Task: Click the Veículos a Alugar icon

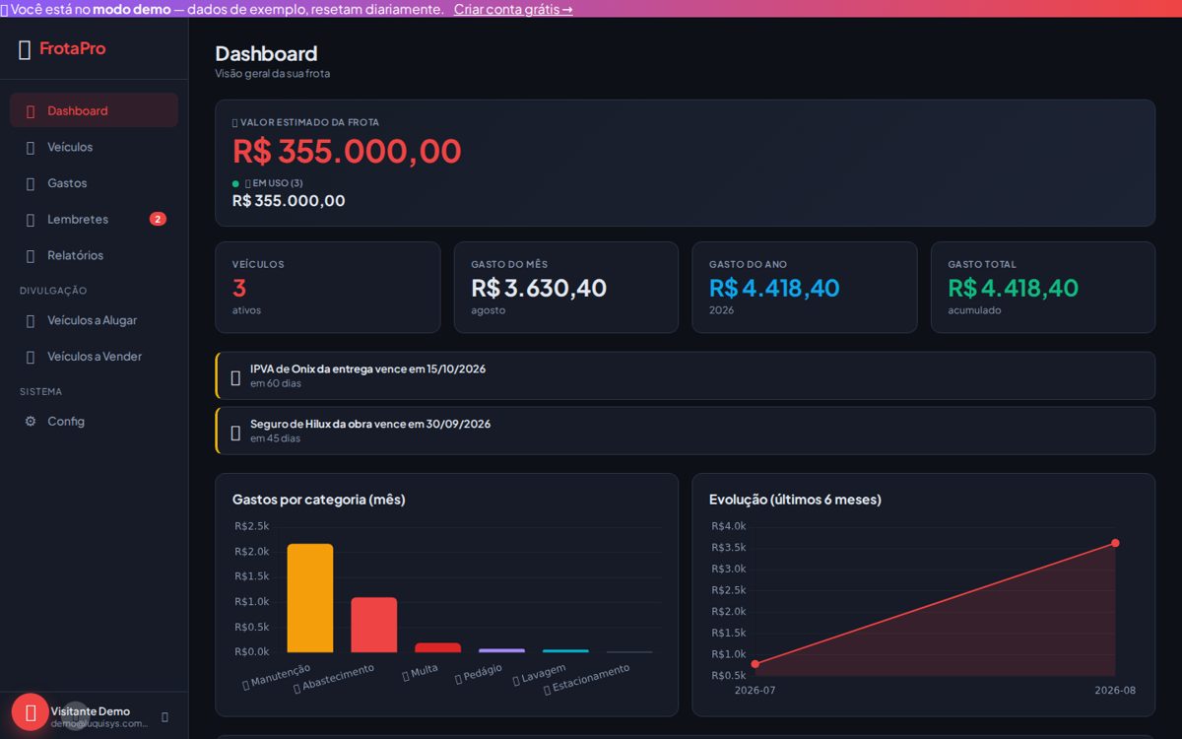Action: pos(31,320)
